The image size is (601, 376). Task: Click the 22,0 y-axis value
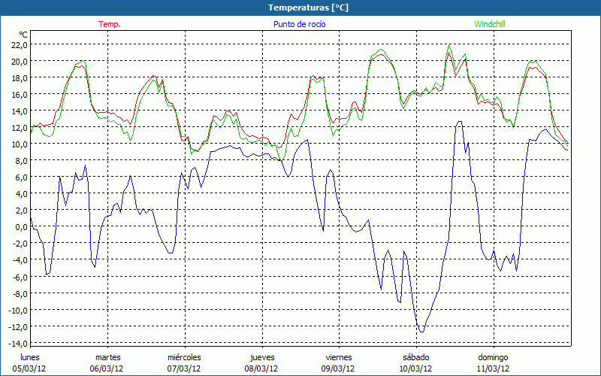pos(19,44)
